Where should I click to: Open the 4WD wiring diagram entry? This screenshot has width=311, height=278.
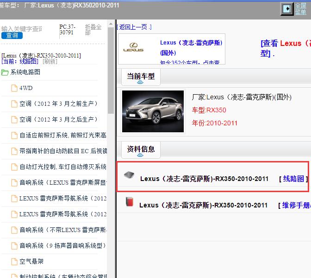[x=26, y=88]
